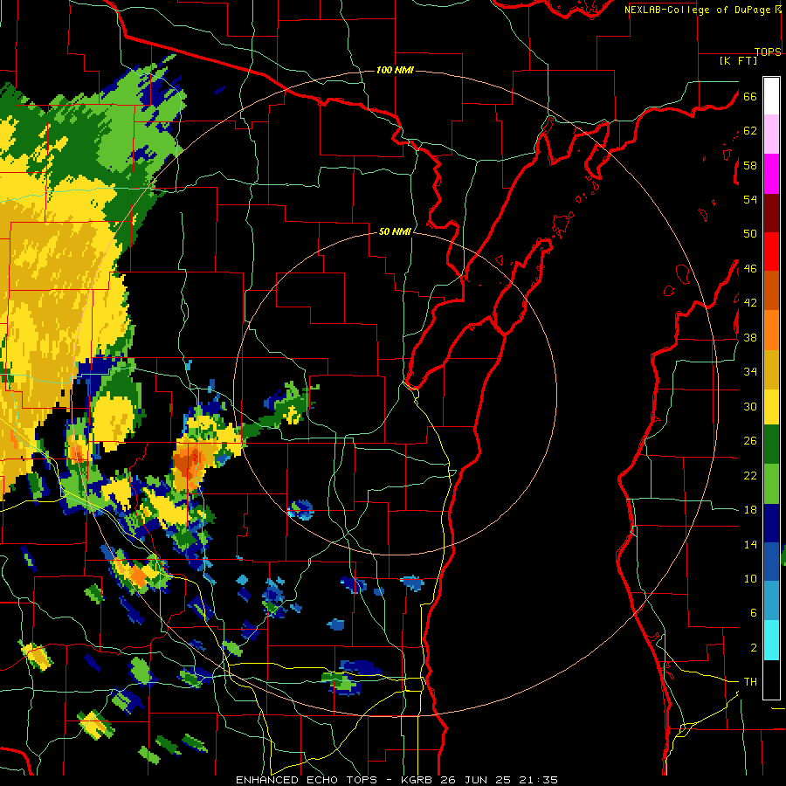This screenshot has width=786, height=786.
Task: Click the yellow swatch between 30 and 34
Action: coord(771,406)
